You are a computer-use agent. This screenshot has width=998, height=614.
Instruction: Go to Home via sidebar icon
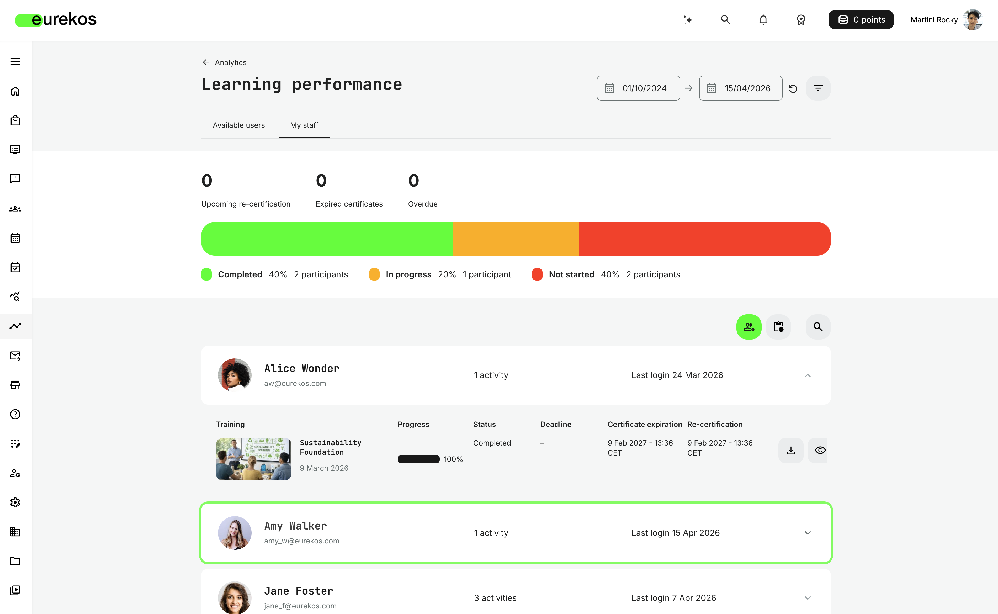coord(15,91)
